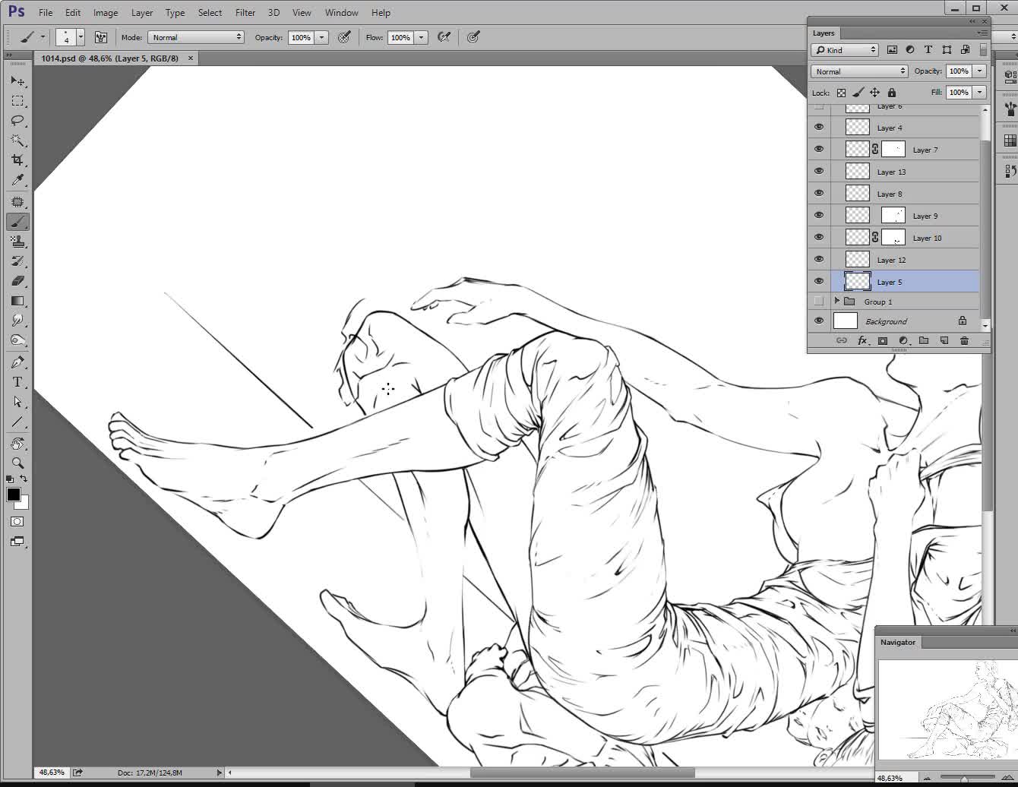Select the Dodge tool
The height and width of the screenshot is (787, 1018).
pyautogui.click(x=17, y=340)
